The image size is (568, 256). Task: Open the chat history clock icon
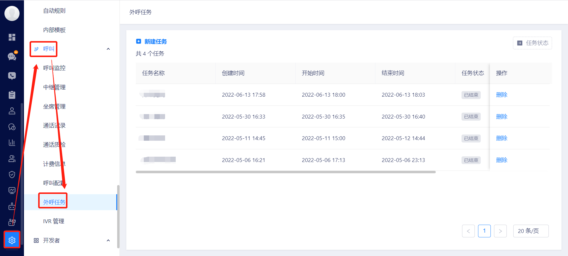(12, 127)
